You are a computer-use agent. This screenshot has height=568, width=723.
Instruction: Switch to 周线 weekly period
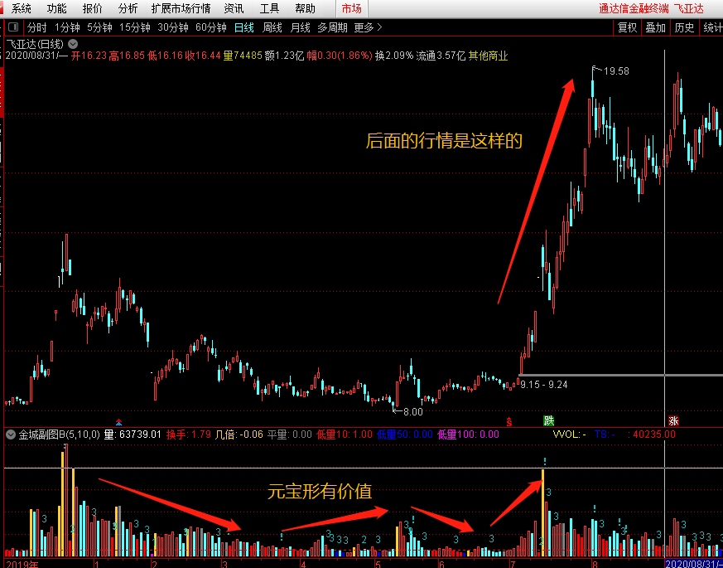click(x=272, y=27)
